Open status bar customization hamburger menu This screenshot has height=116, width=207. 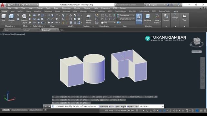pos(205,111)
